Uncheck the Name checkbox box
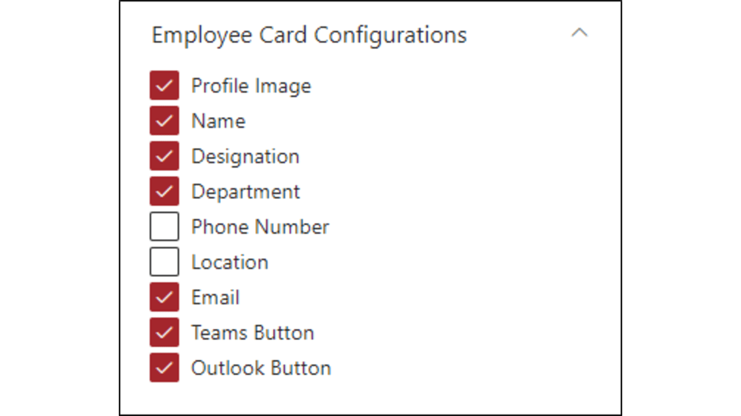This screenshot has width=741, height=416. [x=164, y=121]
